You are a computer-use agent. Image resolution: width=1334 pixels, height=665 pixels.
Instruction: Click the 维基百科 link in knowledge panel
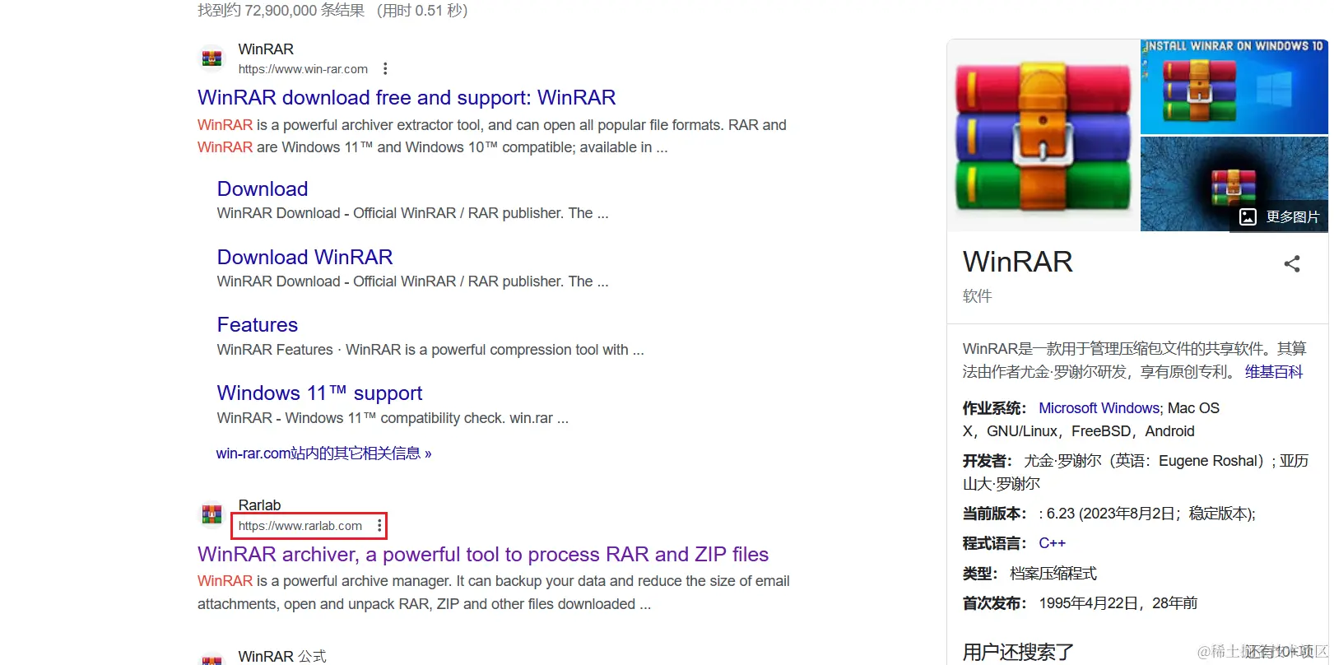1274,372
